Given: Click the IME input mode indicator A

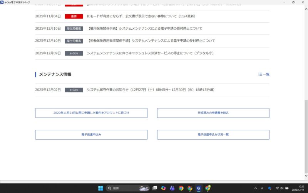Looking at the screenshot, I should (x=262, y=188).
